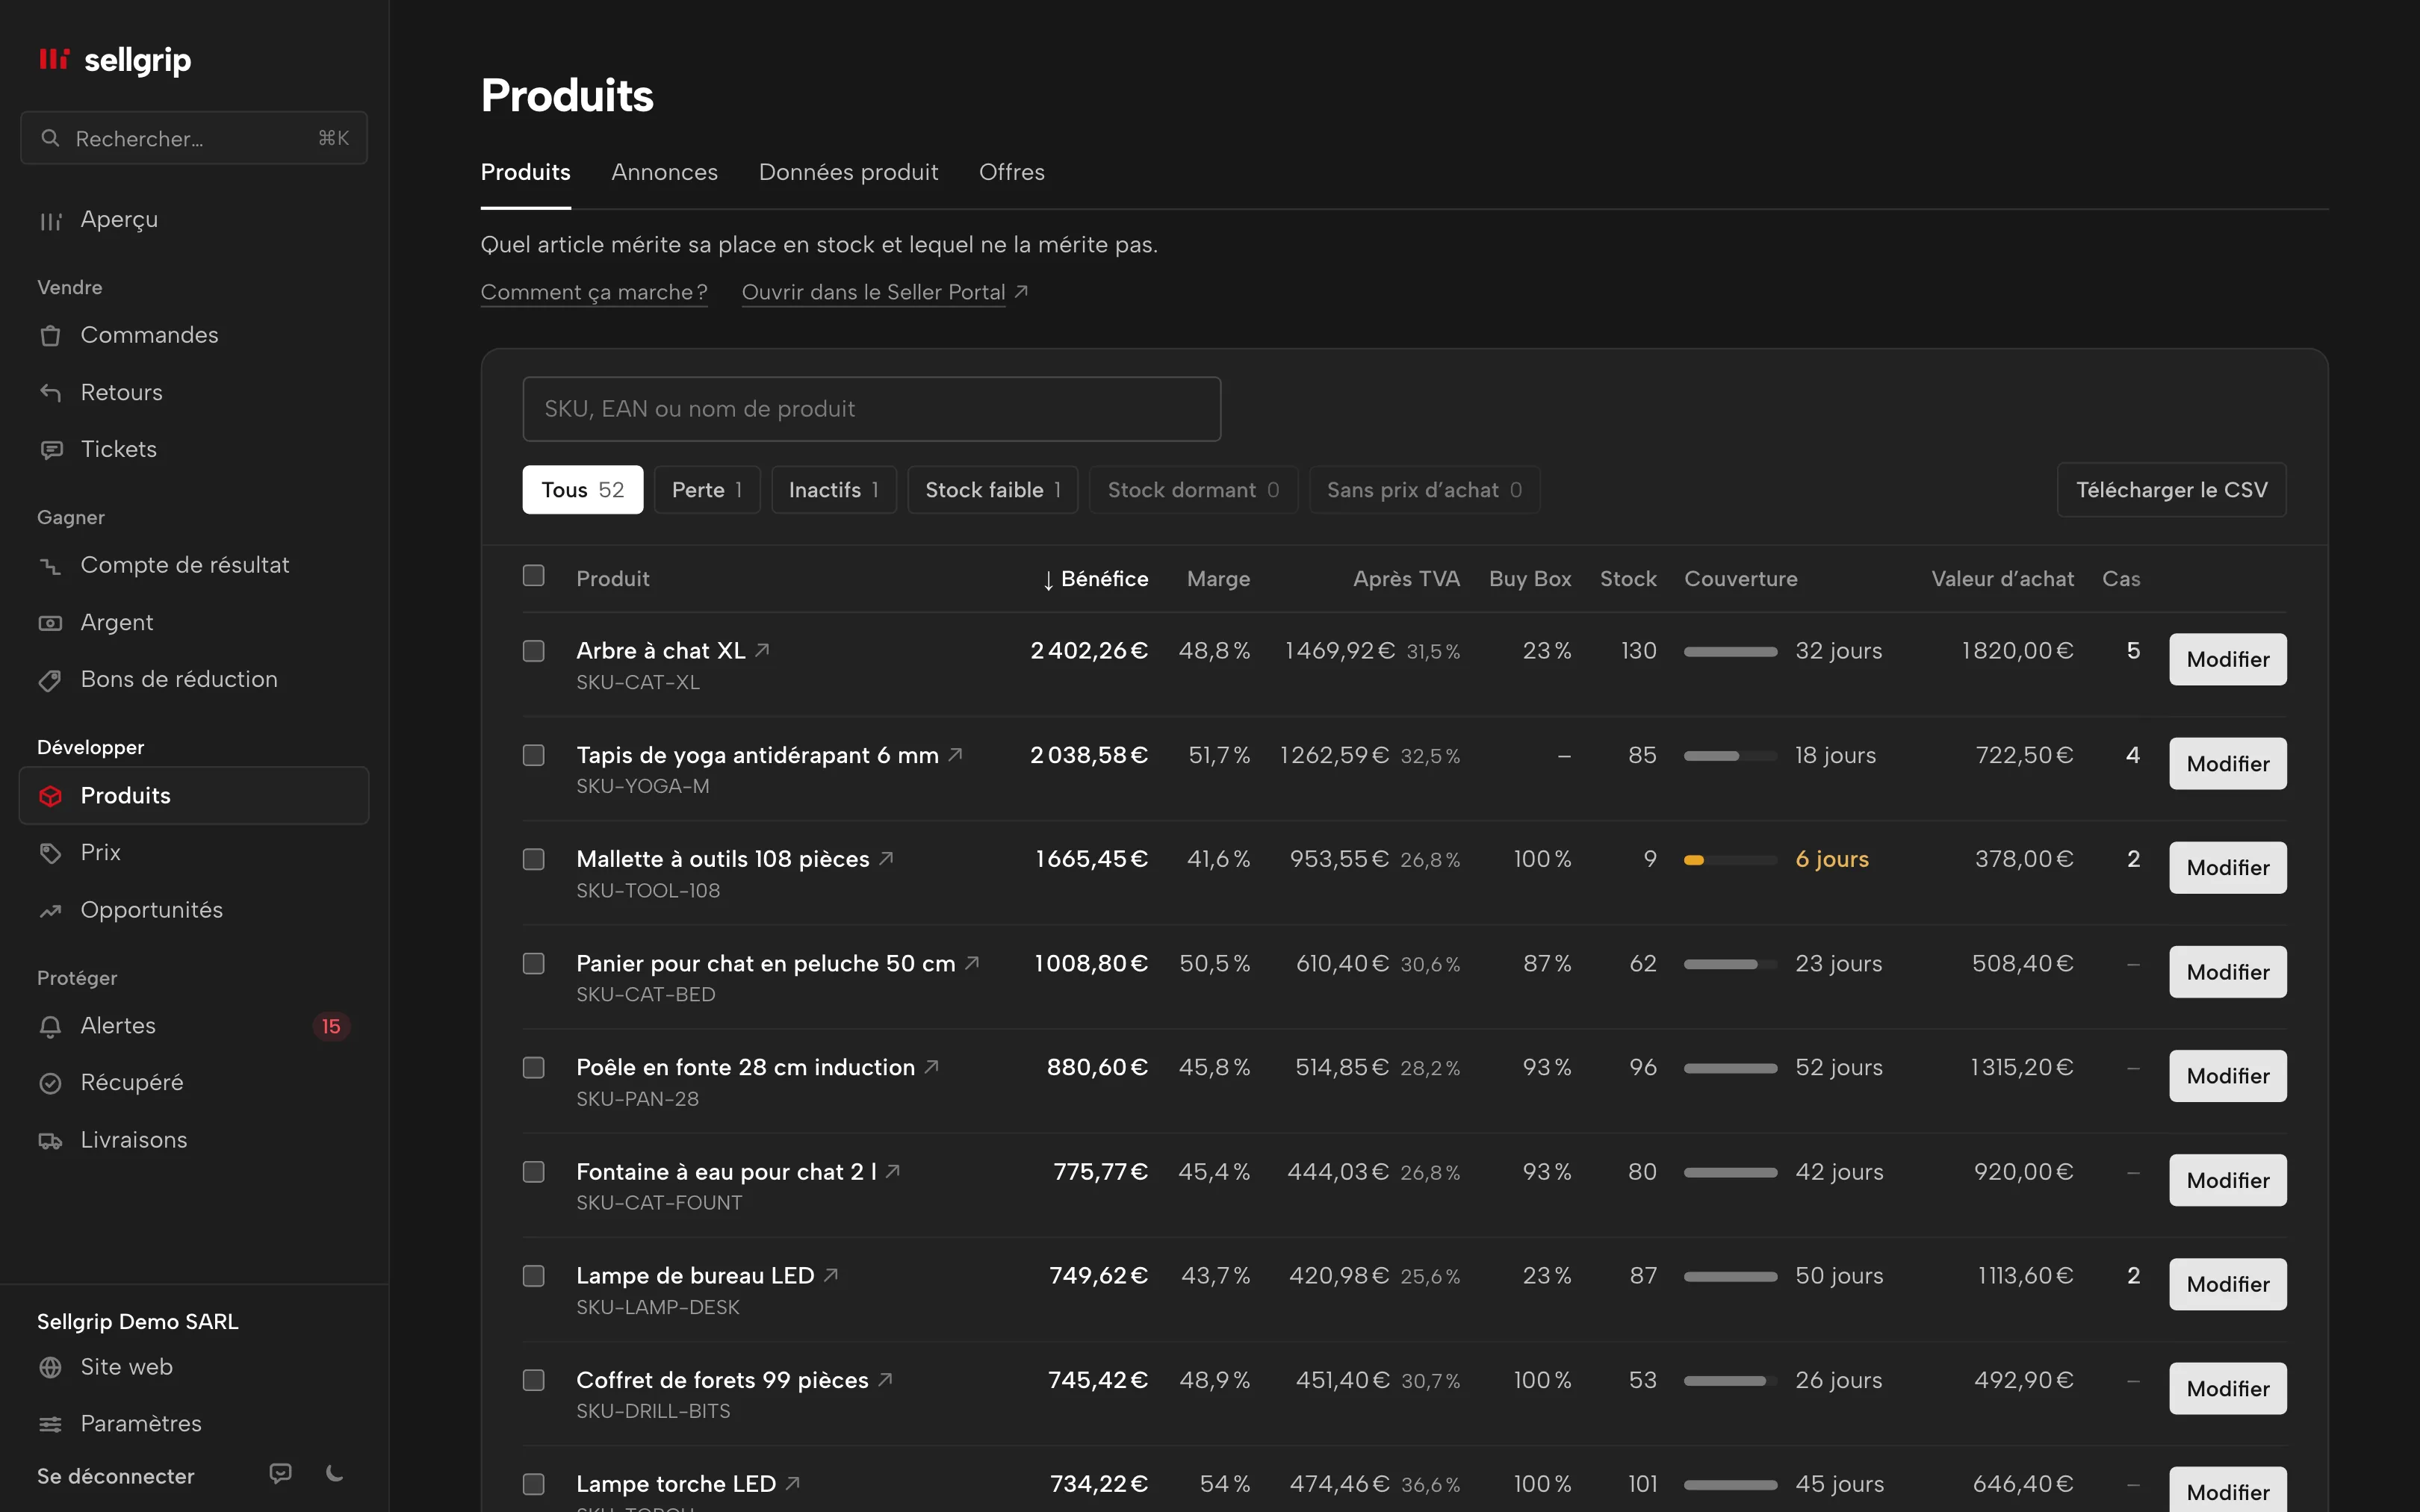Viewport: 2420px width, 1512px height.
Task: Open the Comment ça marche link
Action: coord(594,292)
